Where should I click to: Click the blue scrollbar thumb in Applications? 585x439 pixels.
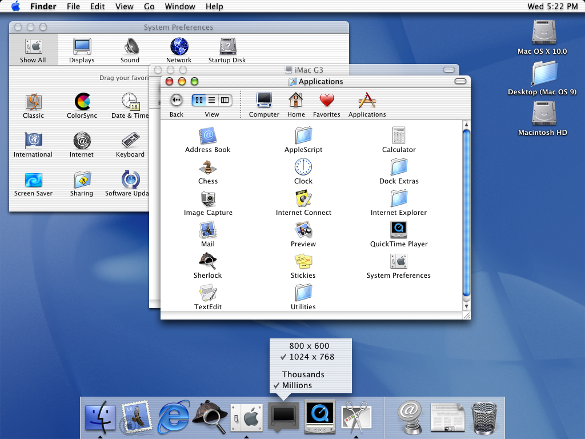(466, 213)
